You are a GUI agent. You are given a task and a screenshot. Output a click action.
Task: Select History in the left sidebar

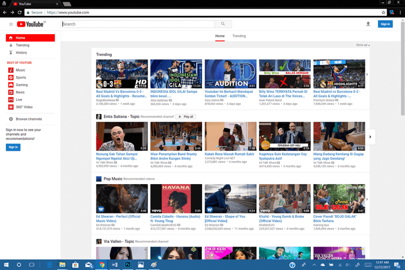[x=21, y=53]
